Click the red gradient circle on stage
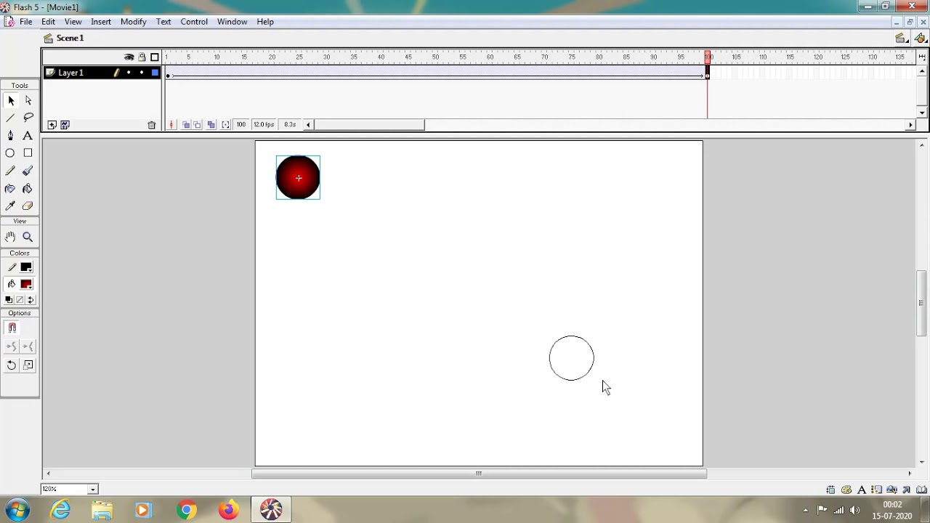 (298, 177)
